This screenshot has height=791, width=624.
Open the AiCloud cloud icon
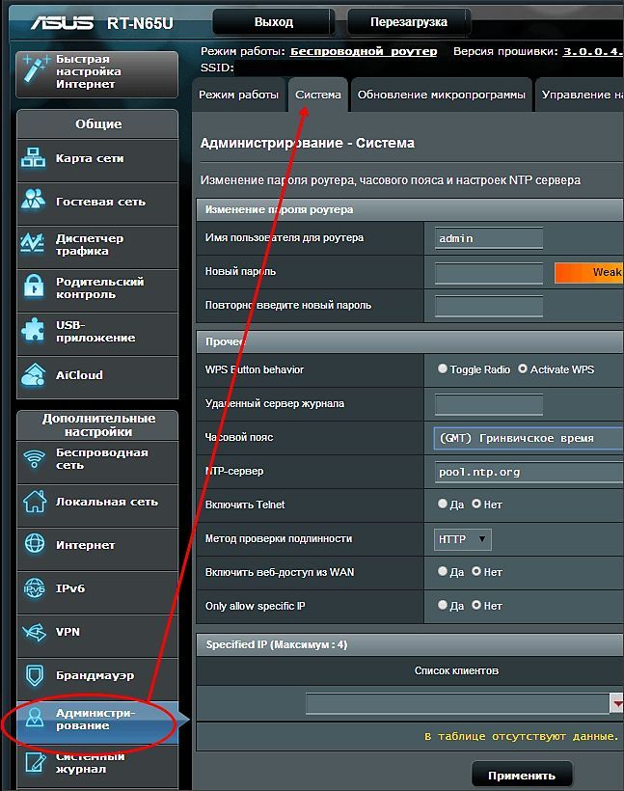pyautogui.click(x=34, y=375)
